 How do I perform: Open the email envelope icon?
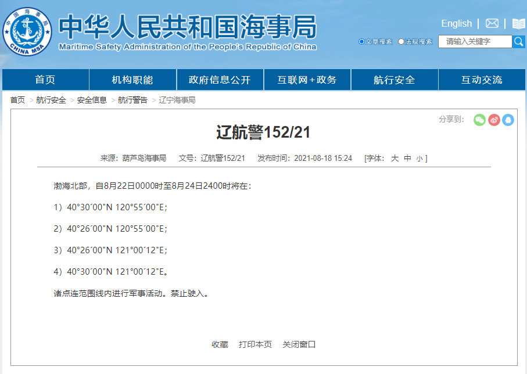point(492,23)
